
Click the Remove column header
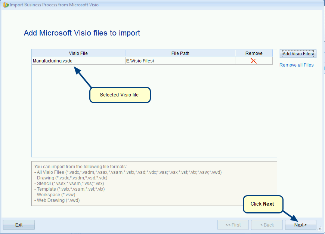pos(254,53)
